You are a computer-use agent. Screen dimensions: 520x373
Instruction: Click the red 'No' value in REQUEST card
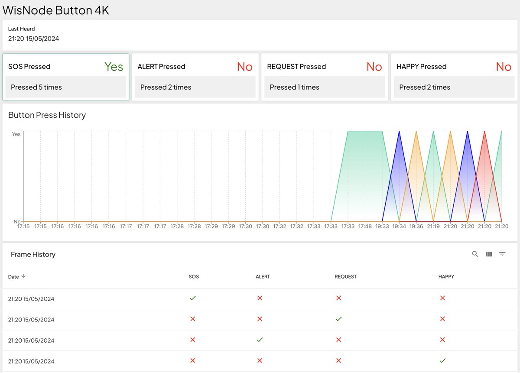pyautogui.click(x=374, y=66)
